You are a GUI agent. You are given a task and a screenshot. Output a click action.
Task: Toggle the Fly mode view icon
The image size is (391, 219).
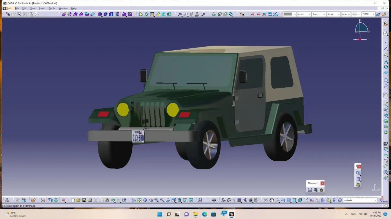coord(134,200)
